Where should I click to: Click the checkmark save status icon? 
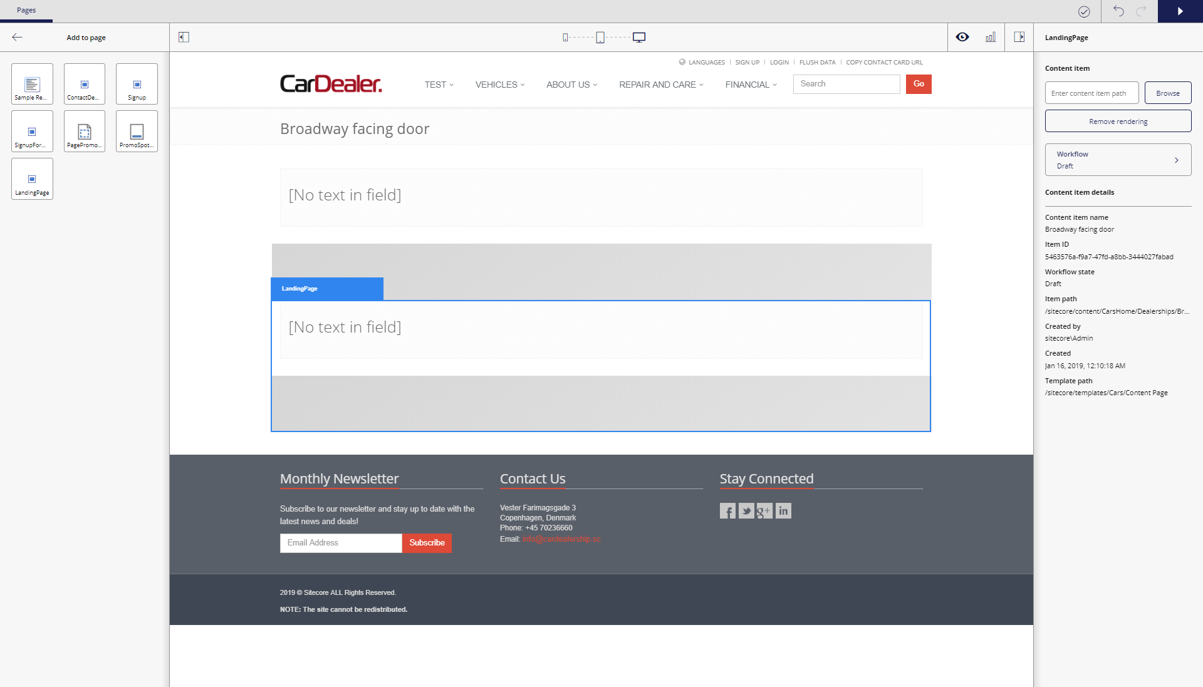coord(1084,11)
